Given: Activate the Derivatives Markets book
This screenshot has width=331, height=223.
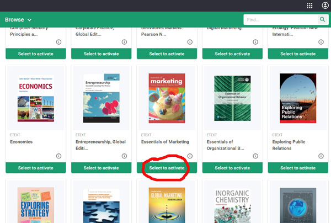Looking at the screenshot, I should [167, 54].
